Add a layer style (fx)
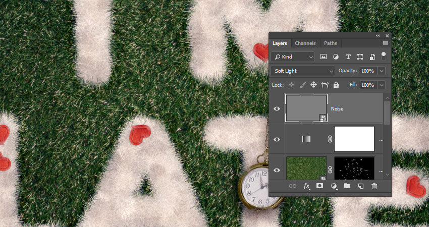This screenshot has height=227, width=429. pos(307,186)
